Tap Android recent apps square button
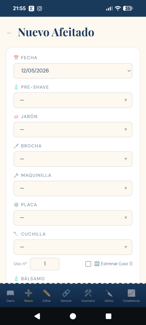The height and width of the screenshot is (325, 146). [x=108, y=316]
